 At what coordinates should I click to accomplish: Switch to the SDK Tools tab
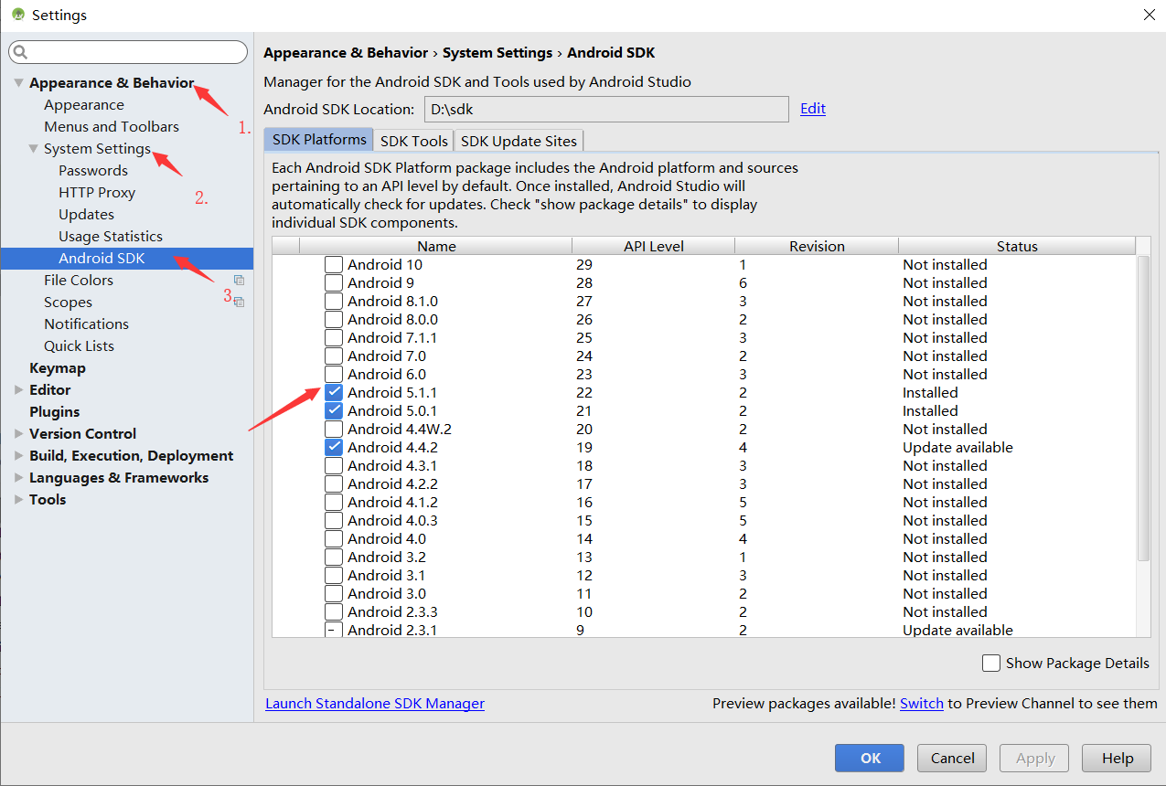pyautogui.click(x=414, y=141)
